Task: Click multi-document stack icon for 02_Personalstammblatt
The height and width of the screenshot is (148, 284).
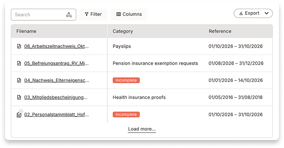Action: pos(19,115)
